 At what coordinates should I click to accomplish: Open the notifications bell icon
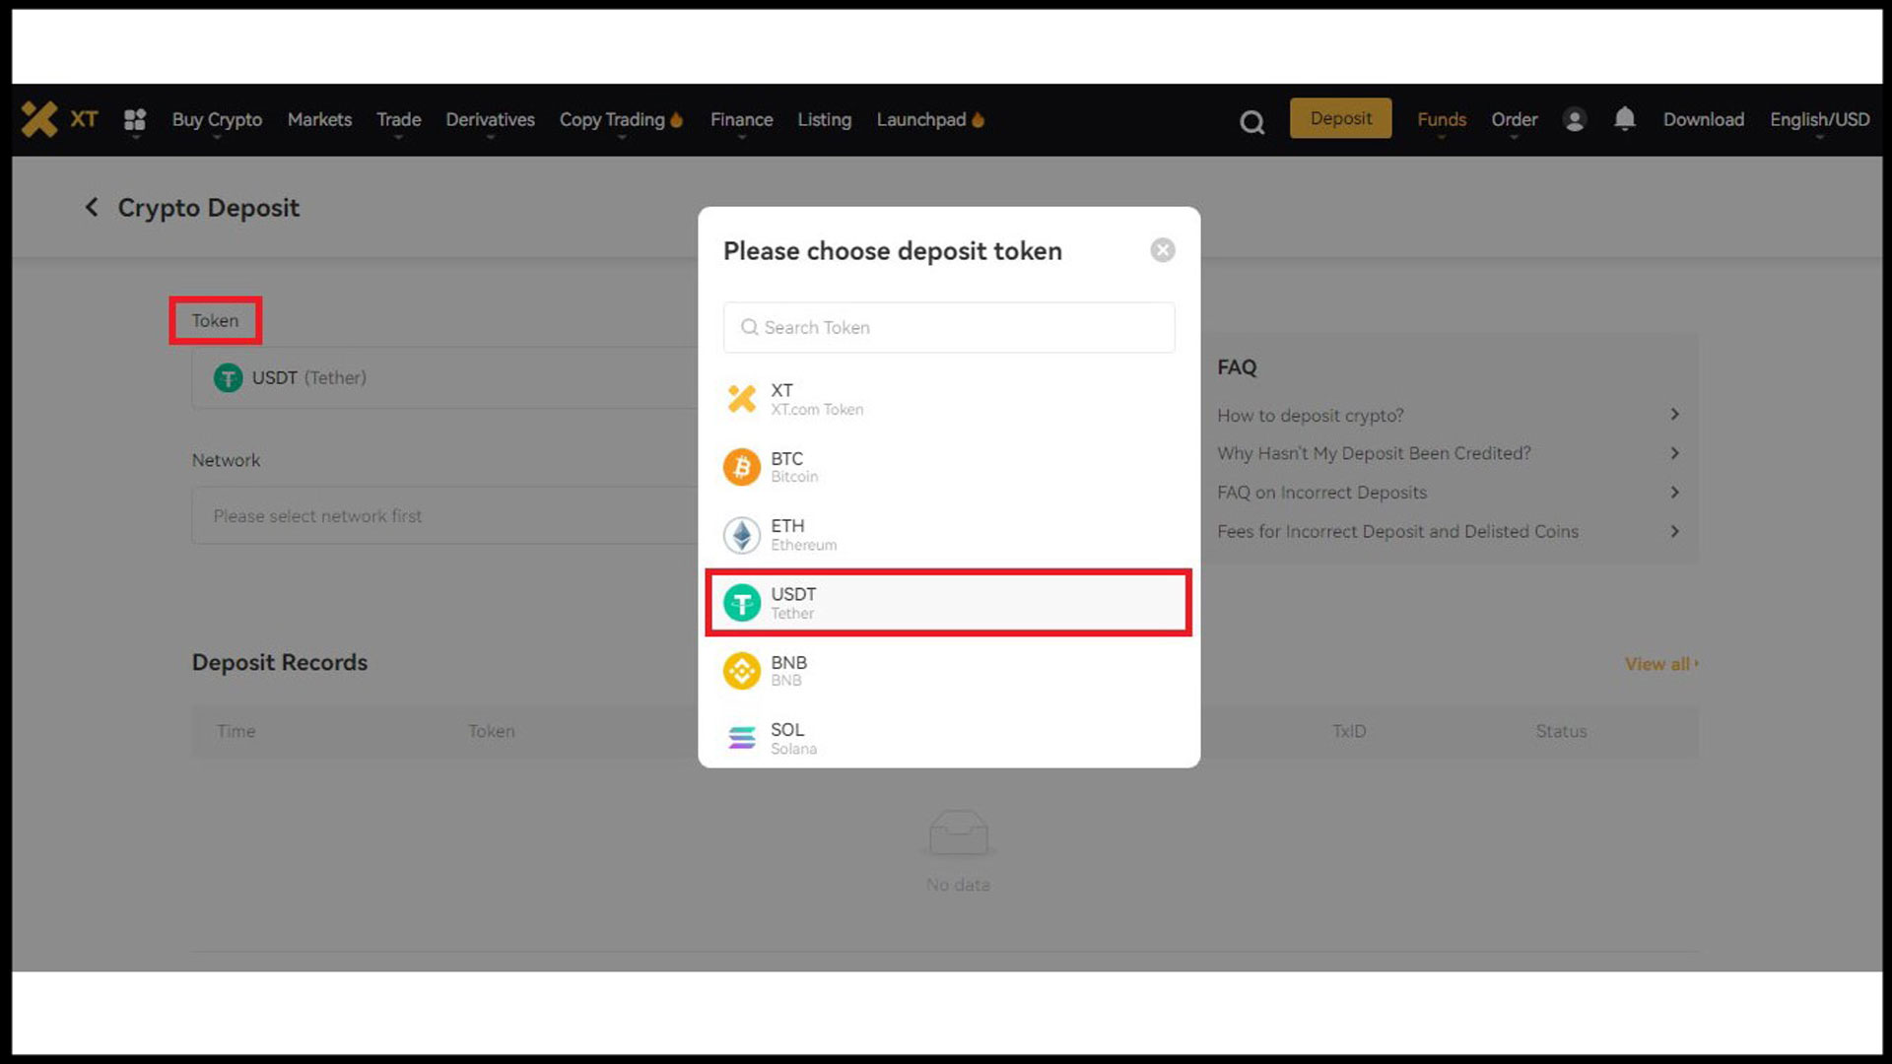[1625, 119]
